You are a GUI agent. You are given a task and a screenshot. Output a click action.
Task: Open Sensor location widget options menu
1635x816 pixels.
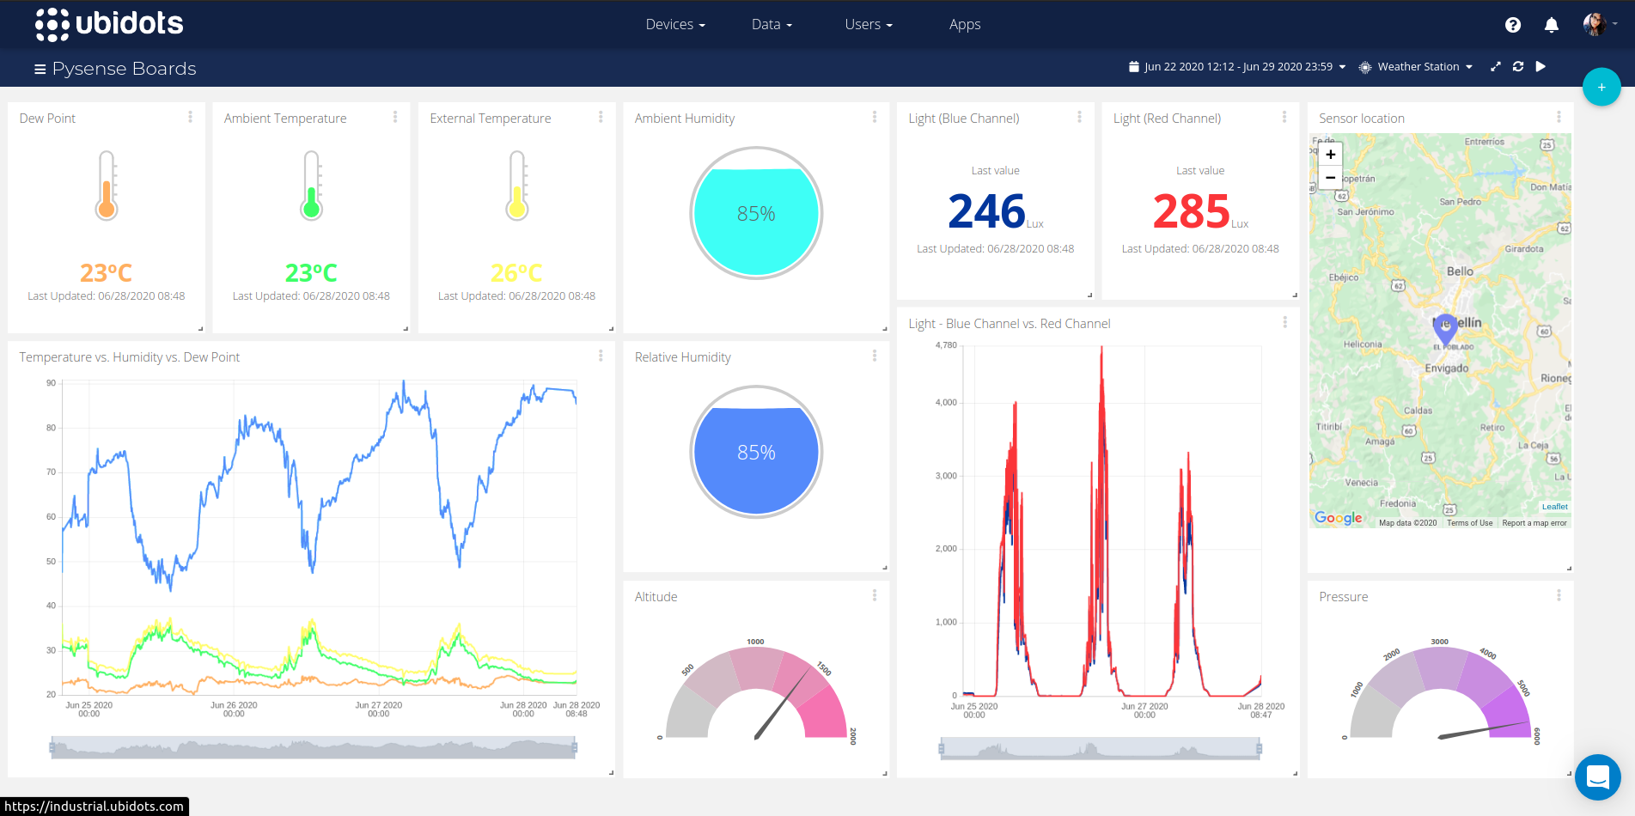[1559, 117]
